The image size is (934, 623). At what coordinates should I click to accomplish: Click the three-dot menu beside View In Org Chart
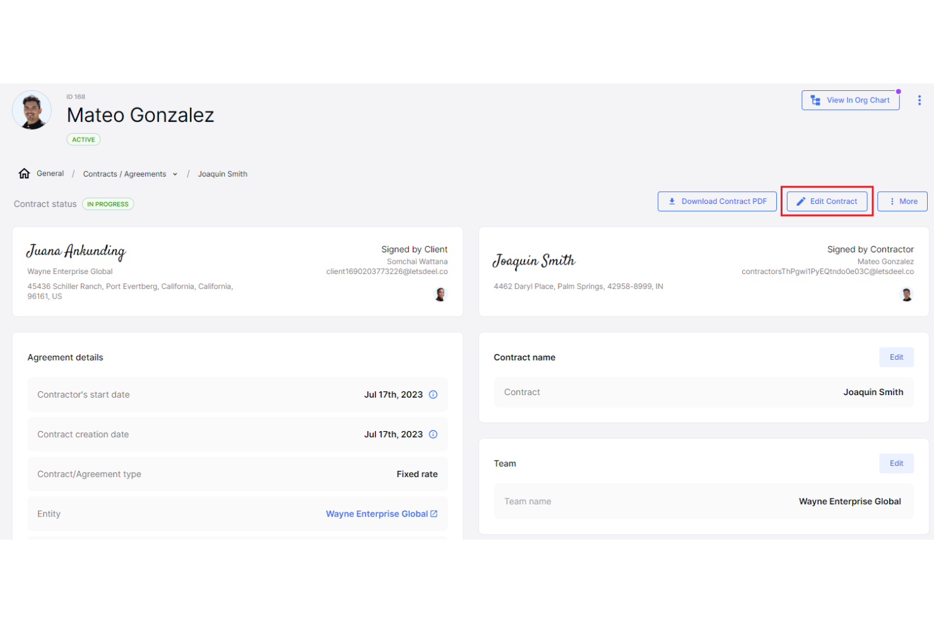tap(919, 100)
